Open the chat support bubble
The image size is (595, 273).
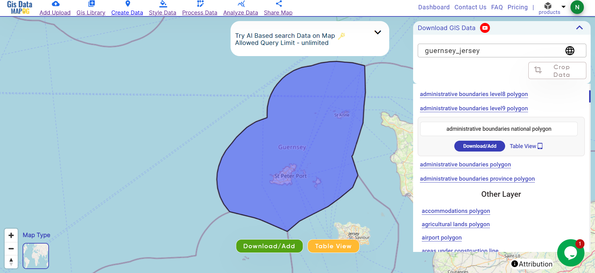point(571,253)
